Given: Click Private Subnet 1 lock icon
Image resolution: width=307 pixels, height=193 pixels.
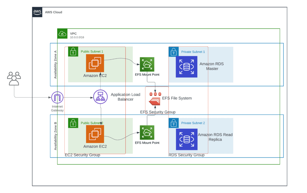Looking at the screenshot, I should [x=174, y=52].
